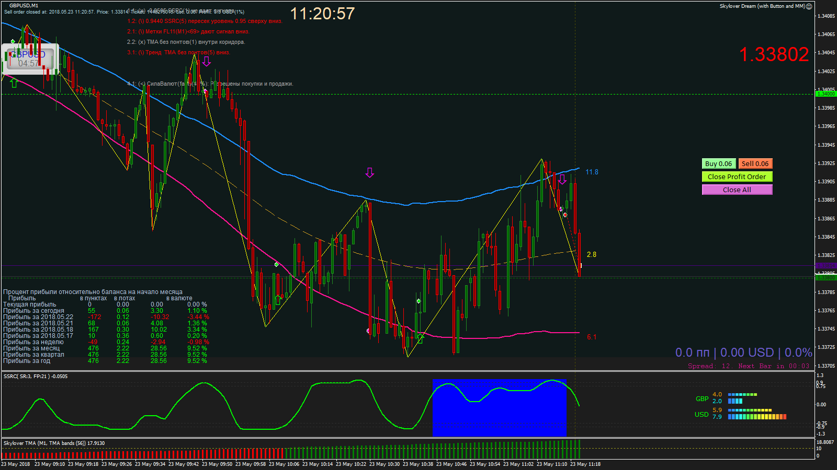Click the GBPUSD 04:57 timer widget
This screenshot has height=470, width=837.
30,59
